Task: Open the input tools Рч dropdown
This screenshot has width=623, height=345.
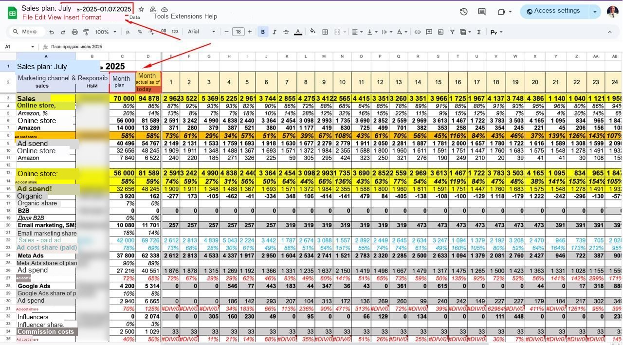Action: tap(496, 32)
